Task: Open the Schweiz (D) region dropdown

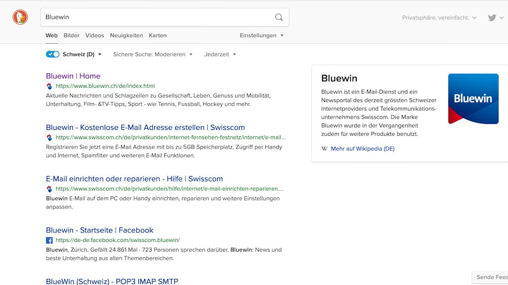Action: [82, 55]
